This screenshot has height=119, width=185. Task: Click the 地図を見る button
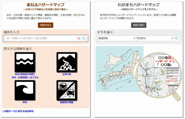(x=46, y=25)
